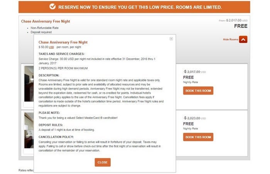Click the Please Note heading
270x174 pixels.
point(49,113)
